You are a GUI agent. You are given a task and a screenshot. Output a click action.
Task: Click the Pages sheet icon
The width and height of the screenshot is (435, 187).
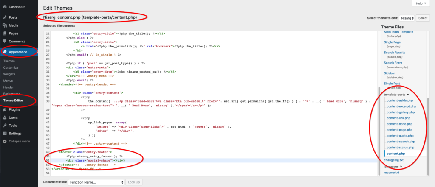pos(5,33)
